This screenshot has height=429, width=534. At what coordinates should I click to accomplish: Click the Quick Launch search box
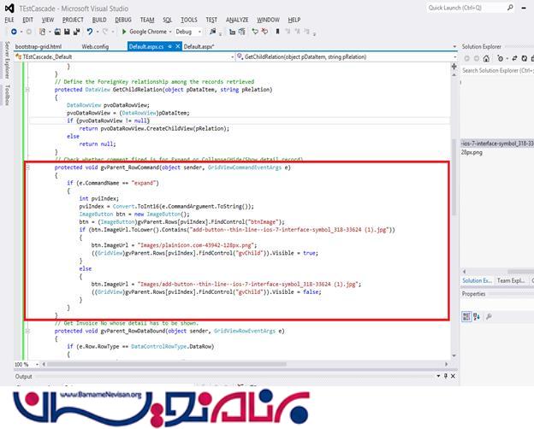coord(475,8)
